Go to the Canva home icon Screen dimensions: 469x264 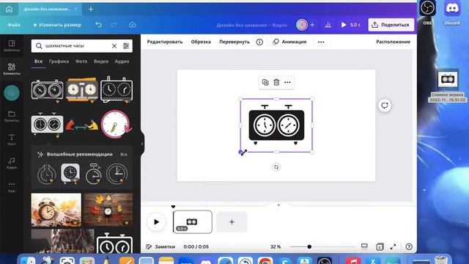[9, 10]
